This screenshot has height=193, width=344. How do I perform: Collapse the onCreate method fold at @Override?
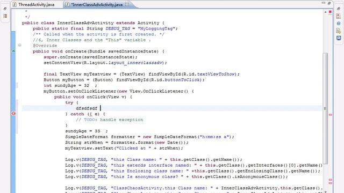19,45
